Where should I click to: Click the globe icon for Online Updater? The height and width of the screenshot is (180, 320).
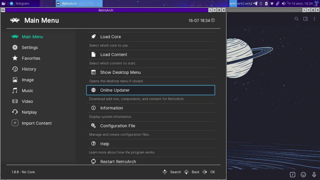tap(93, 90)
